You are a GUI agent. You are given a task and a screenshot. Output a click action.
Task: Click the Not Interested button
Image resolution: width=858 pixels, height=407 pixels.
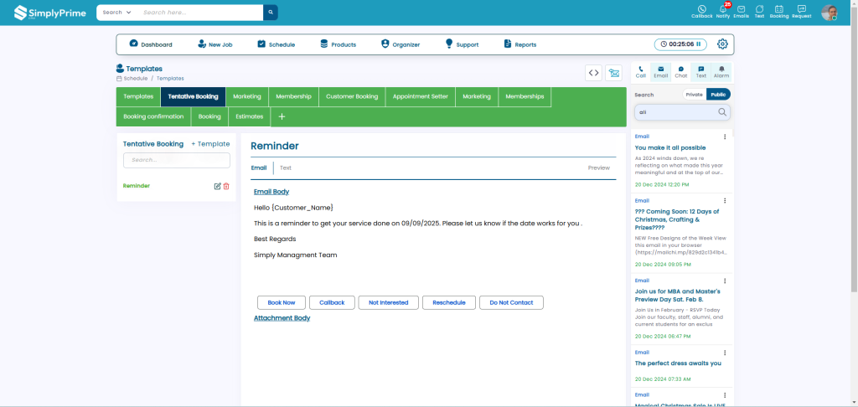pyautogui.click(x=389, y=302)
